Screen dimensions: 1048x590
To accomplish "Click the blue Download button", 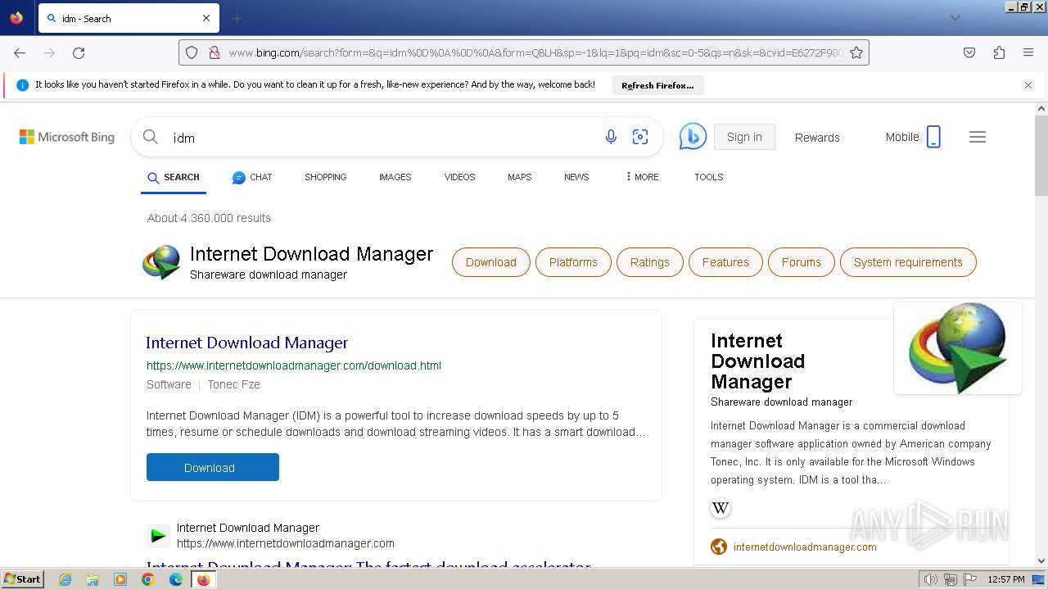I will tap(213, 467).
